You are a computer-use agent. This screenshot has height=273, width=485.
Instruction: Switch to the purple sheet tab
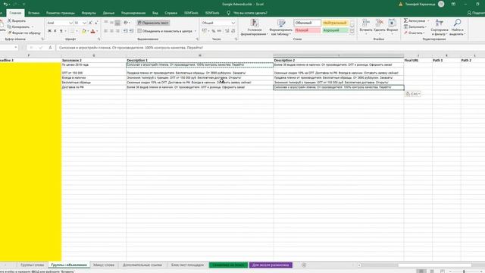point(271,265)
